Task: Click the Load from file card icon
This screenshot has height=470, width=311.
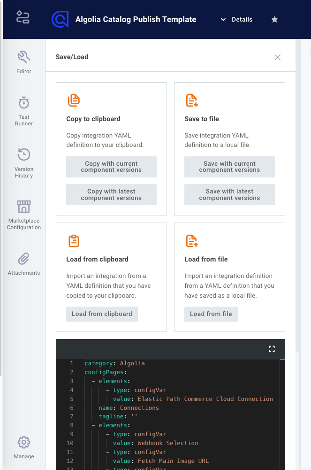Action: point(192,241)
